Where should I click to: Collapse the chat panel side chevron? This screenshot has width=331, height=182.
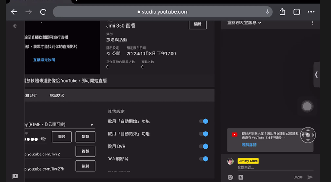tap(316, 74)
